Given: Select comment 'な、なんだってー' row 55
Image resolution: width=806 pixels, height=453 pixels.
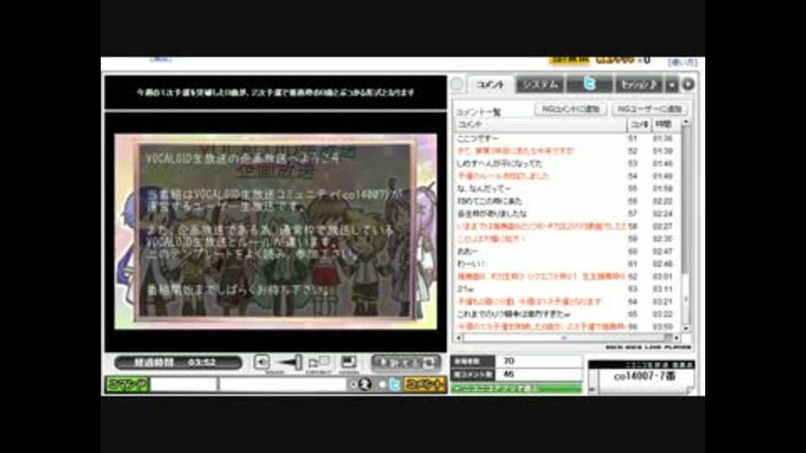Looking at the screenshot, I should (567, 189).
